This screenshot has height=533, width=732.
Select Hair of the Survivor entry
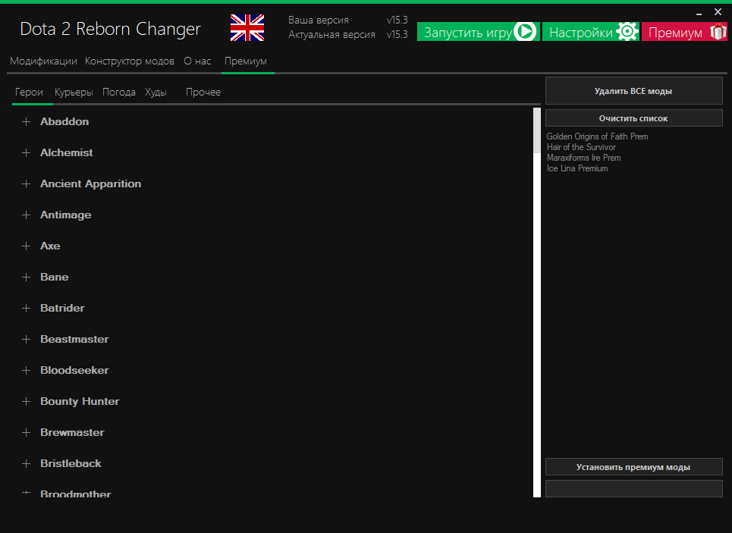(x=581, y=147)
